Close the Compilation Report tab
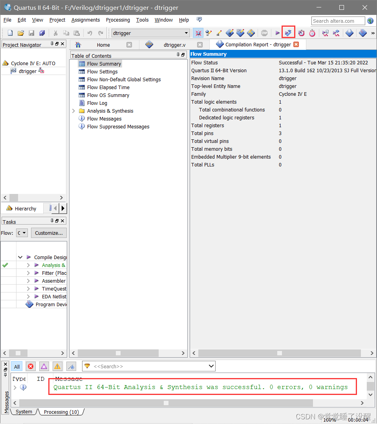The height and width of the screenshot is (424, 377). tap(296, 44)
